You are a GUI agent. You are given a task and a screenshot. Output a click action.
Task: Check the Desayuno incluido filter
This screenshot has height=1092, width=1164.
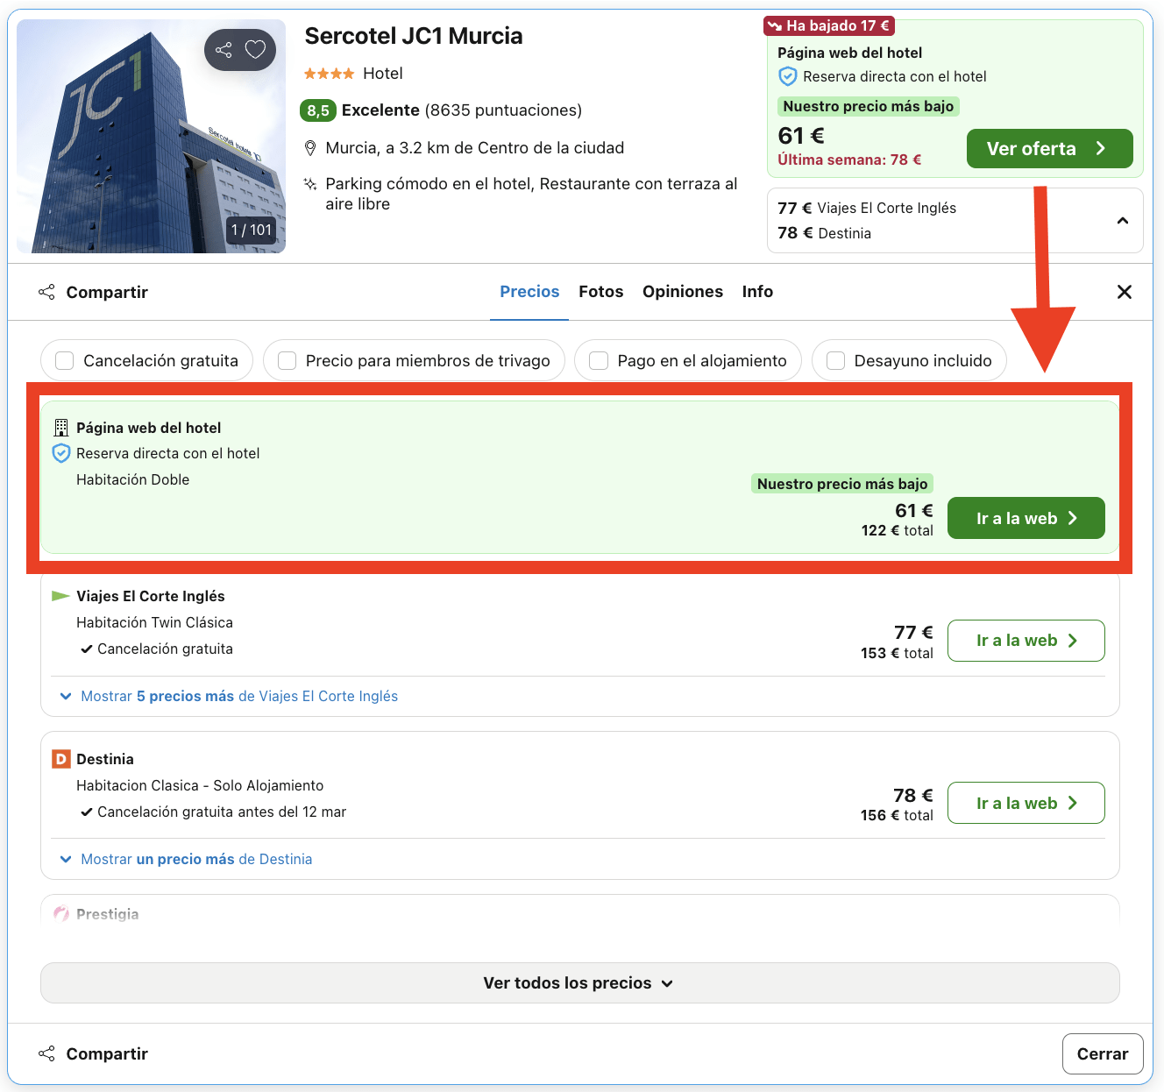tap(836, 361)
